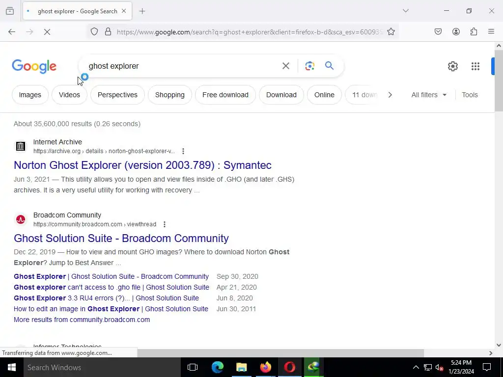Show hidden system tray icons
The image size is (503, 377).
[x=416, y=367]
